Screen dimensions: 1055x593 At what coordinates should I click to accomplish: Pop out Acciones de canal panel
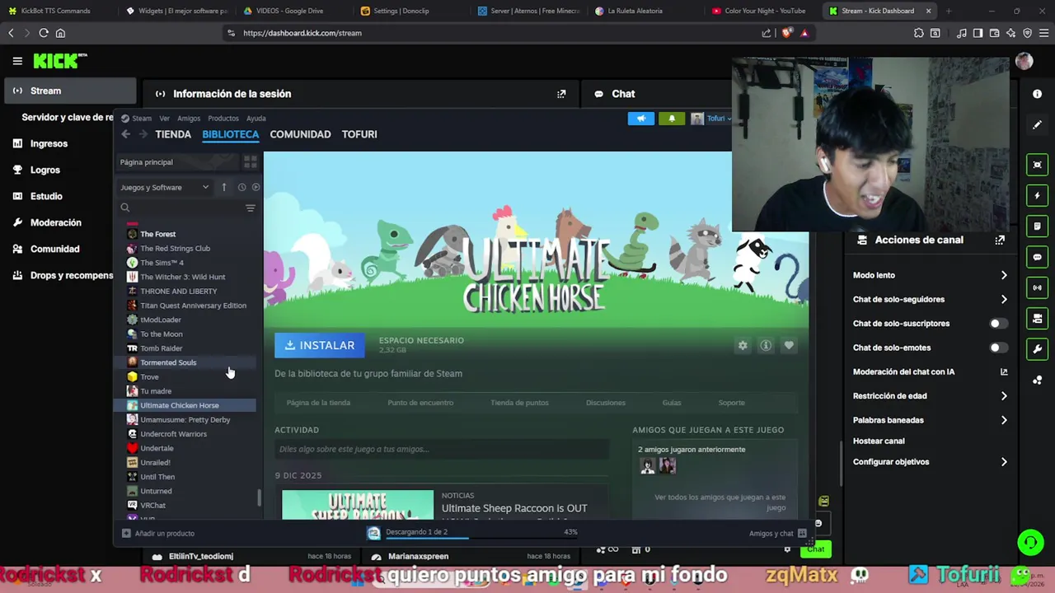click(x=1000, y=240)
